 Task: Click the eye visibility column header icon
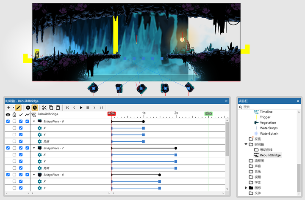click(x=8, y=115)
